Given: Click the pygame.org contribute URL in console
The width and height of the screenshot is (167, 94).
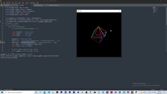Looking at the screenshot, I should tap(43, 56).
